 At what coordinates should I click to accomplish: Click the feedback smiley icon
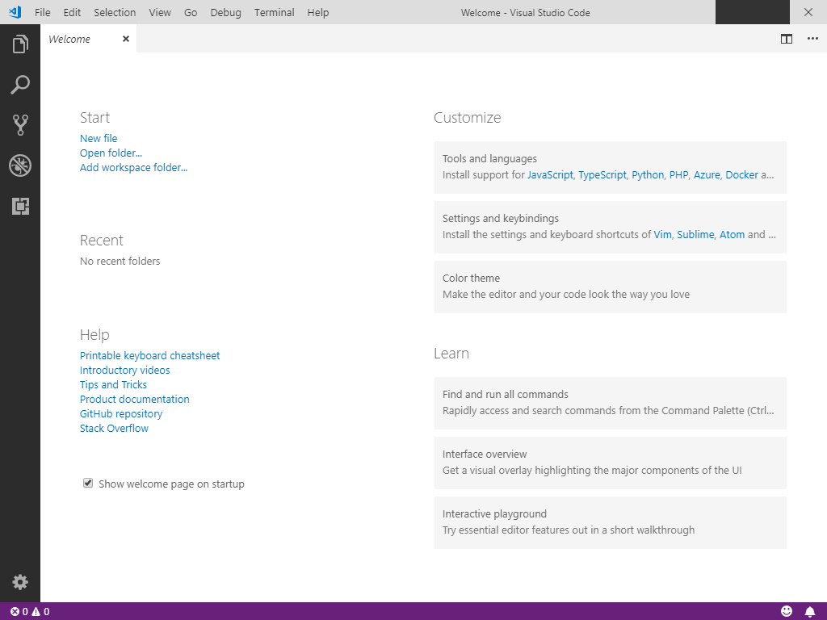787,611
